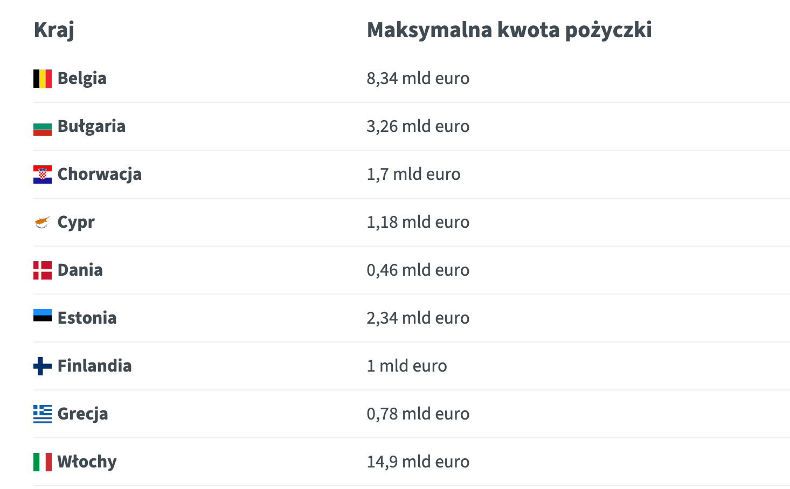790x489 pixels.
Task: Click the Cyprus flag icon
Action: (x=43, y=222)
